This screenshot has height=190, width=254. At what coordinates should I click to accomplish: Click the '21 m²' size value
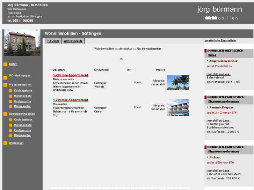pos(137,107)
